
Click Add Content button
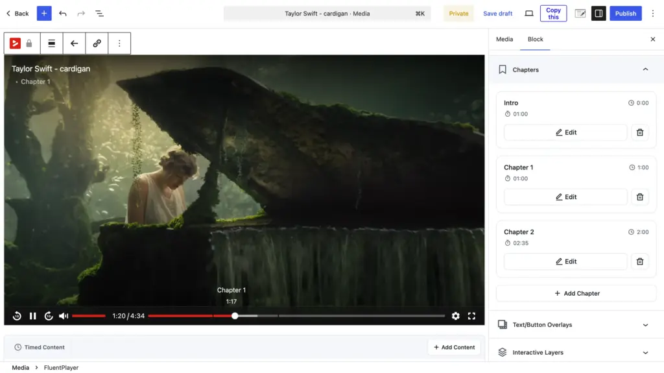(454, 347)
